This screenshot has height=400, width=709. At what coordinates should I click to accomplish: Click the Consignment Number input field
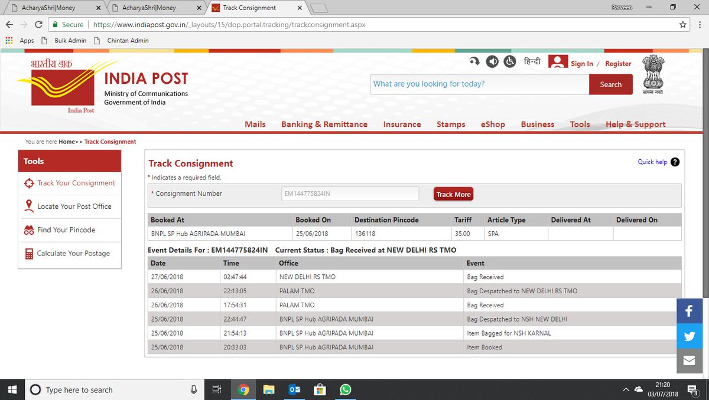[349, 193]
